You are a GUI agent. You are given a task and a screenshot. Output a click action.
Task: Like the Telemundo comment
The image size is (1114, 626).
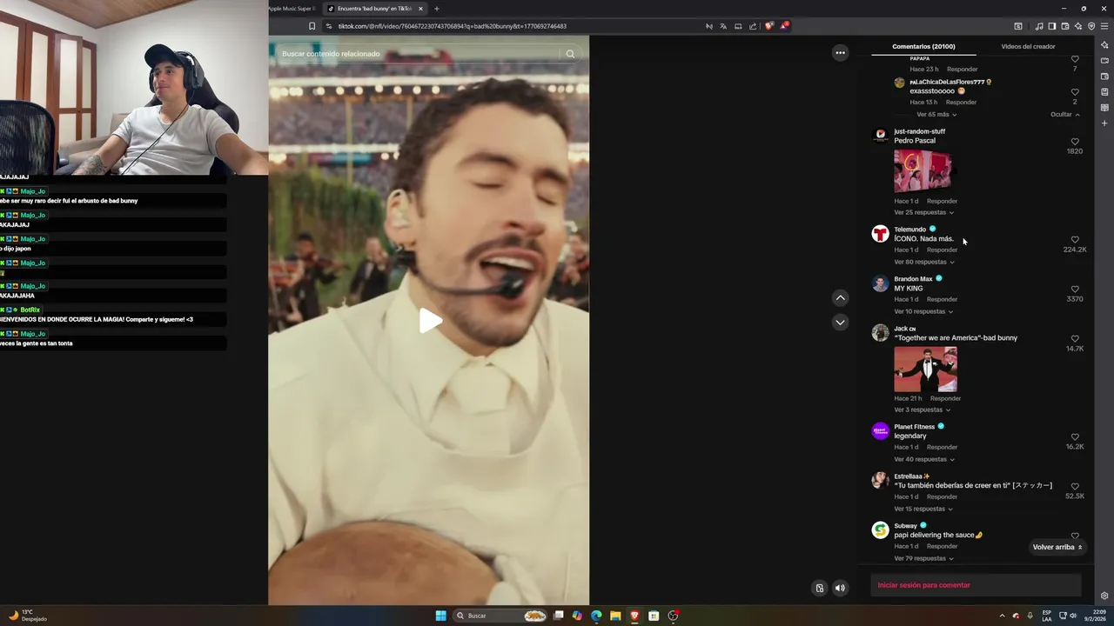[1075, 240]
